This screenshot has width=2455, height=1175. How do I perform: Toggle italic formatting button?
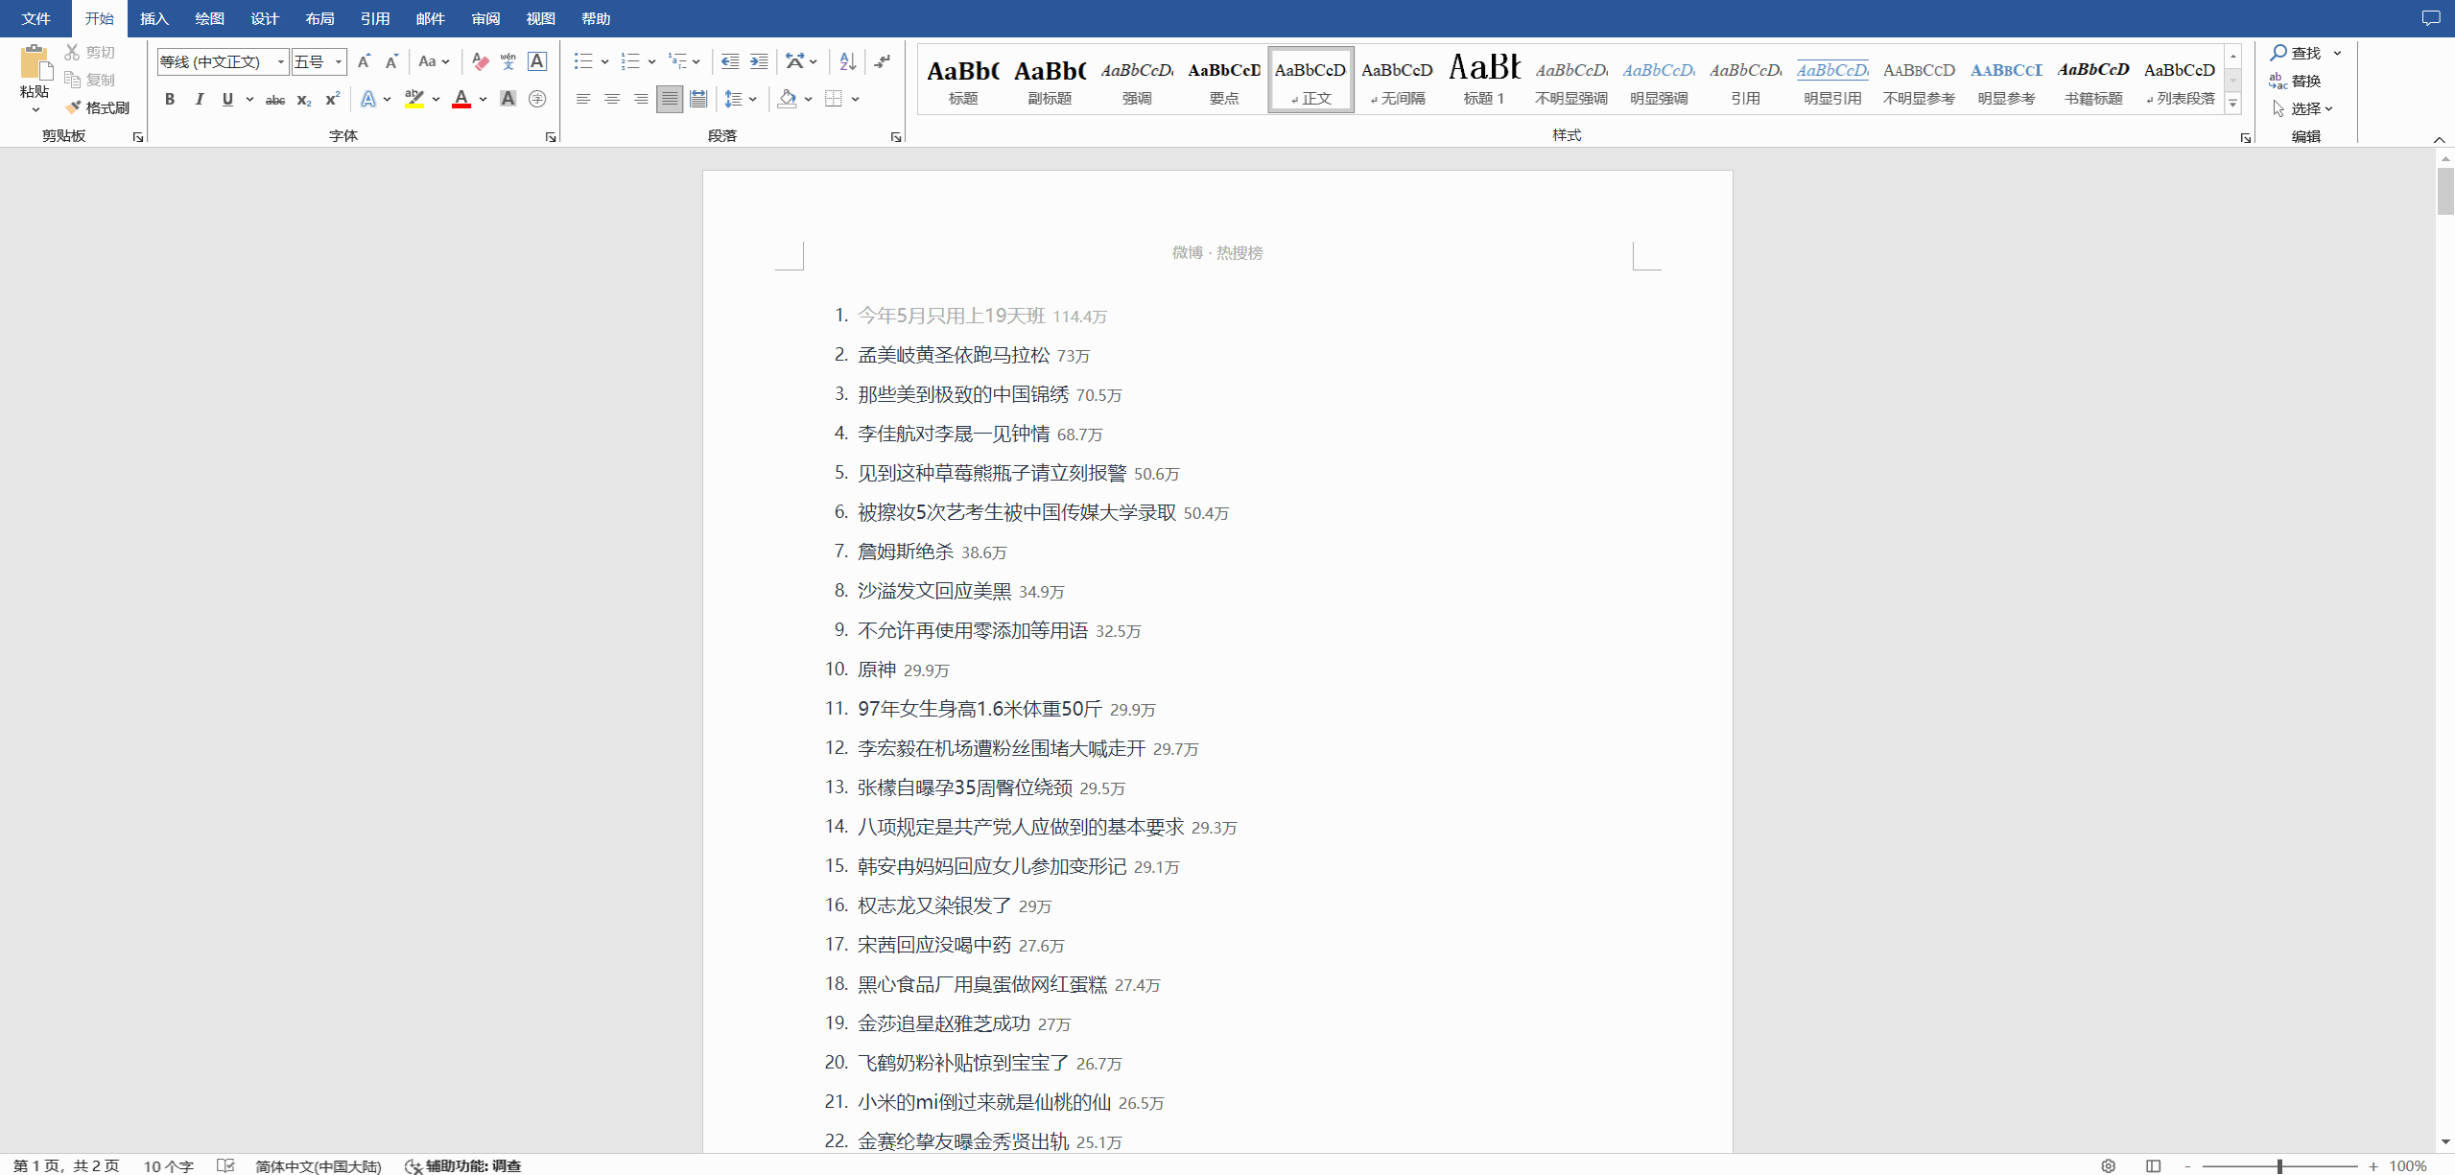199,99
